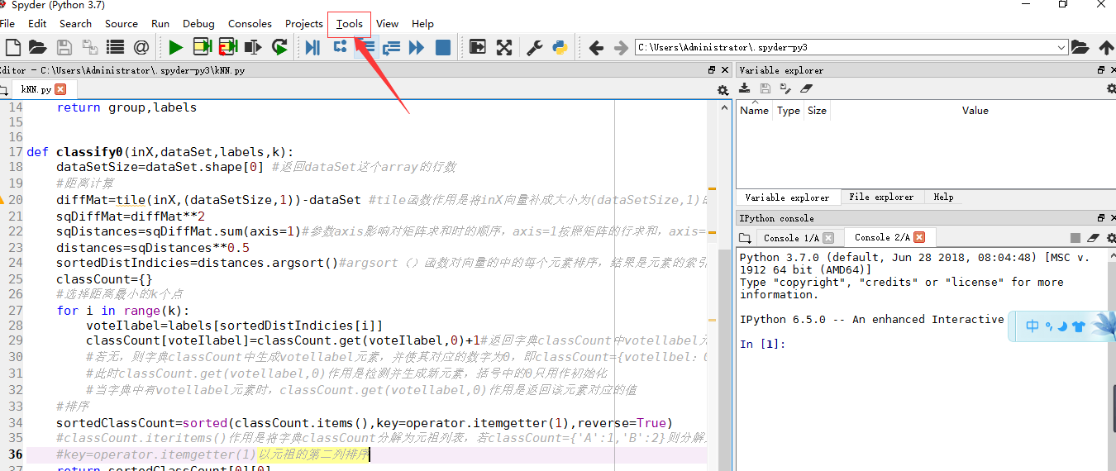Run the current line debug step icon
This screenshot has height=471, width=1116.
[339, 47]
